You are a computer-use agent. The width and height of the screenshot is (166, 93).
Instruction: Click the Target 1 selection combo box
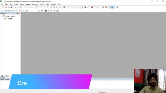pyautogui.click(x=31, y=11)
